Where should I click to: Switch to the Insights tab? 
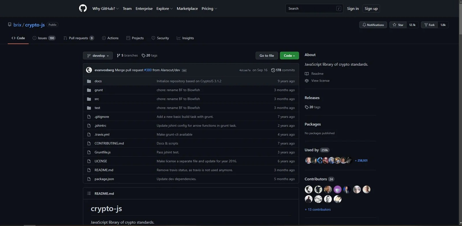point(185,38)
